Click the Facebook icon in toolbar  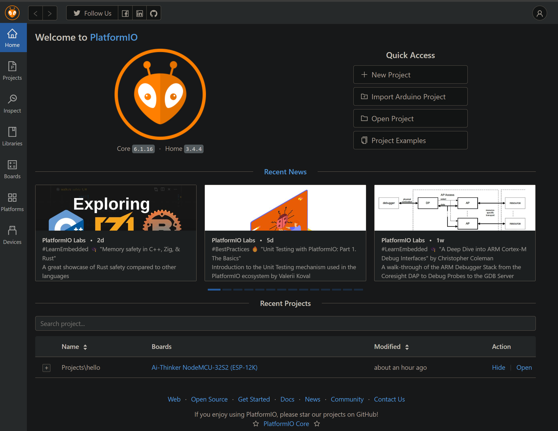point(125,13)
